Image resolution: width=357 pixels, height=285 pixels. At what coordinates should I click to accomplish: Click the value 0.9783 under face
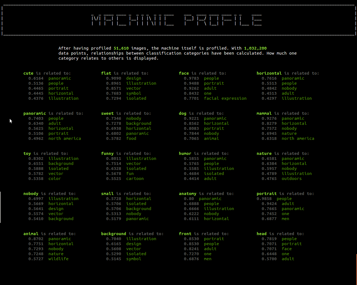tap(191, 78)
